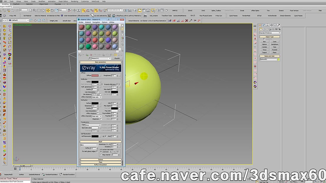The image size is (326, 183).
Task: Open the Standard Primitives dropdown
Action: point(269,33)
